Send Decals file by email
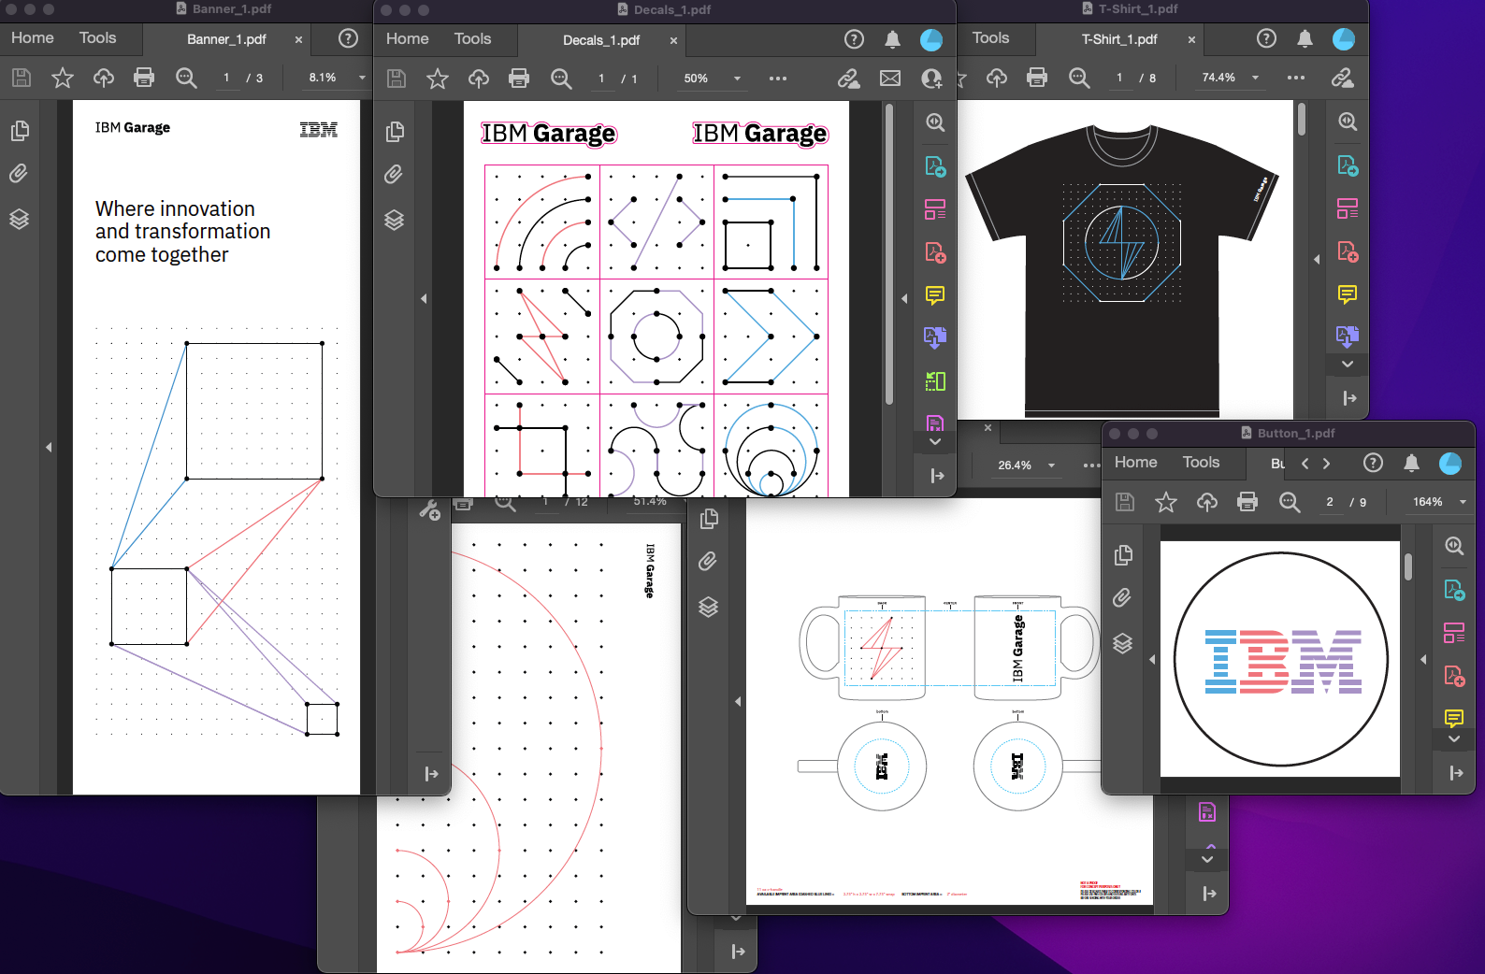 pyautogui.click(x=890, y=79)
